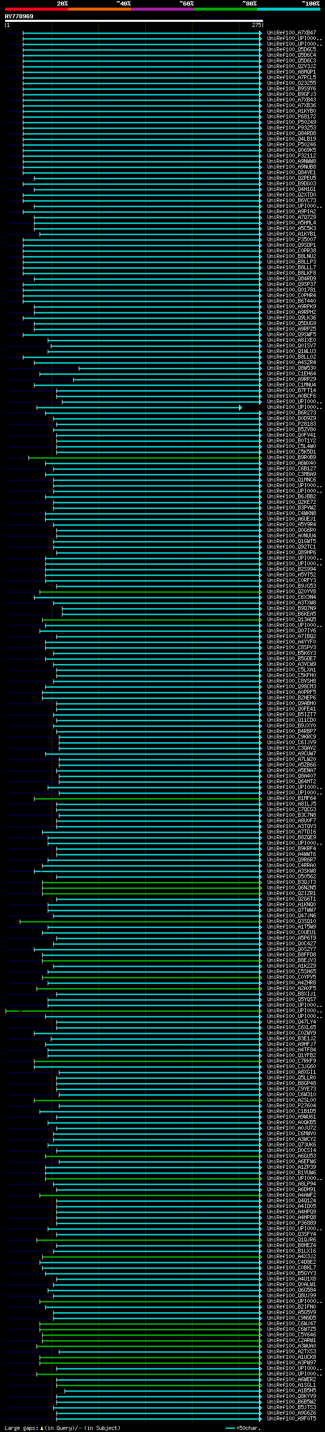Select hit label UniRef100_Q0ISV7
The height and width of the screenshot is (1432, 325).
tap(291, 346)
